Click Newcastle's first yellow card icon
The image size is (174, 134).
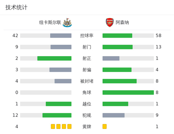pyautogui.click(x=53, y=126)
